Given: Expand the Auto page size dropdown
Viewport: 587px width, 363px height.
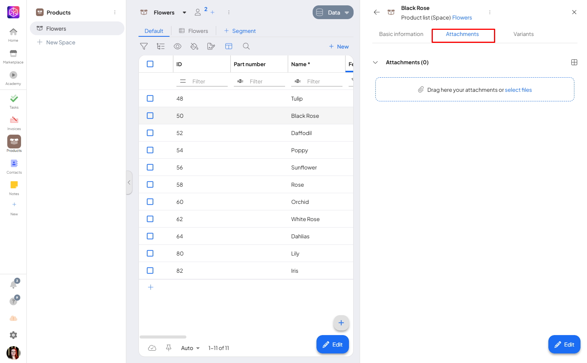Looking at the screenshot, I should point(190,348).
